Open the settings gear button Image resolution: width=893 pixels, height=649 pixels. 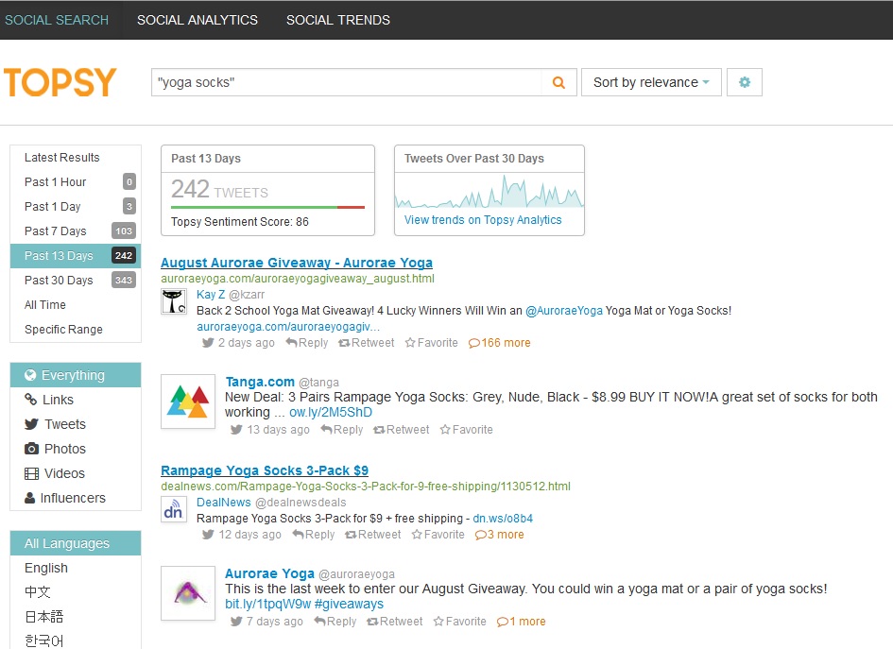[745, 82]
